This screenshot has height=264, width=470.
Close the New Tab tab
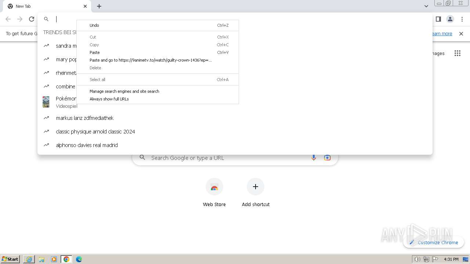(85, 6)
